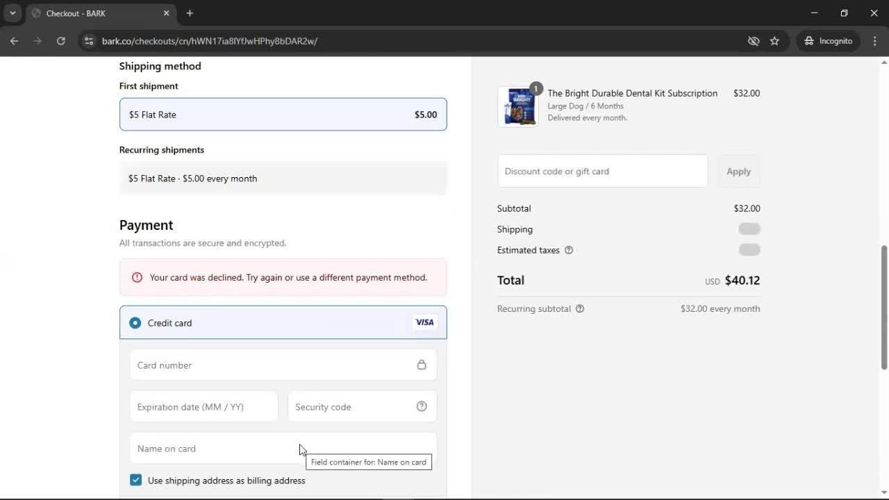This screenshot has height=500, width=889.
Task: Open the Incognito profile indicator
Action: (x=828, y=41)
